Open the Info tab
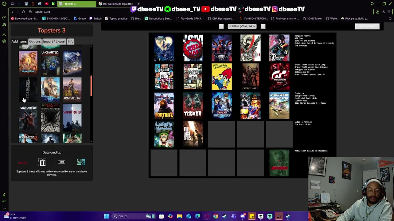Viewport: 394px width, 221px height. tap(71, 41)
